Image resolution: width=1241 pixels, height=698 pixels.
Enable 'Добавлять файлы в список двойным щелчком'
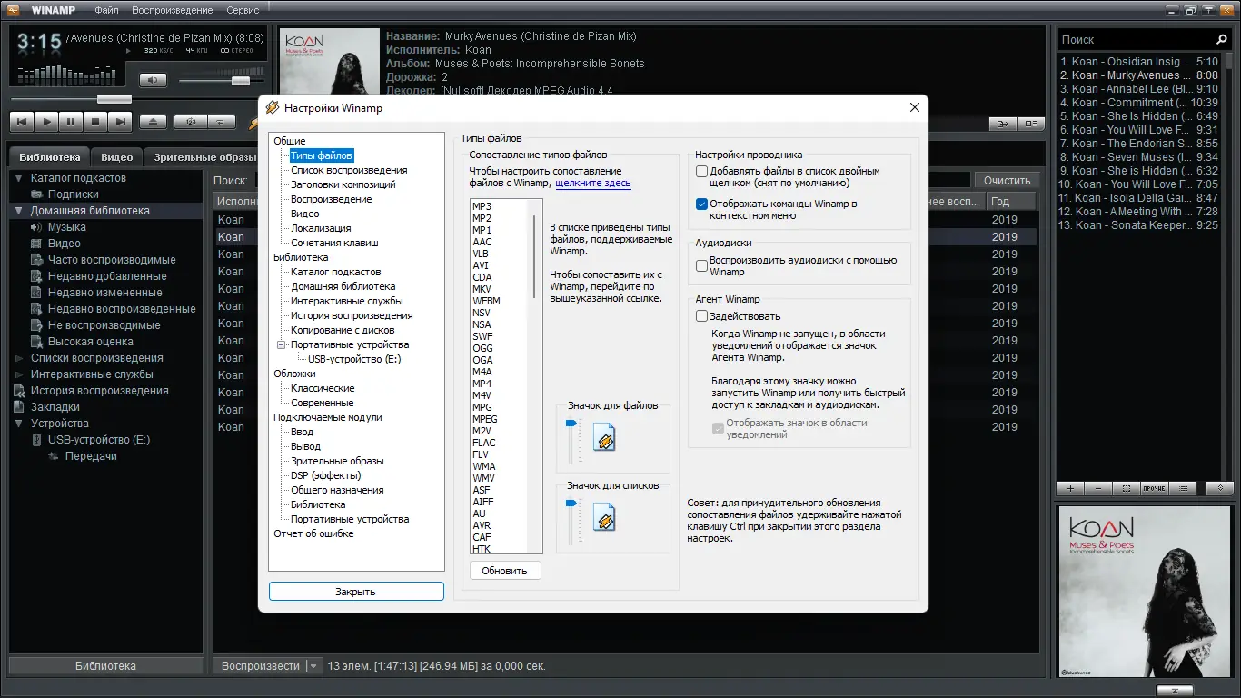(x=702, y=171)
